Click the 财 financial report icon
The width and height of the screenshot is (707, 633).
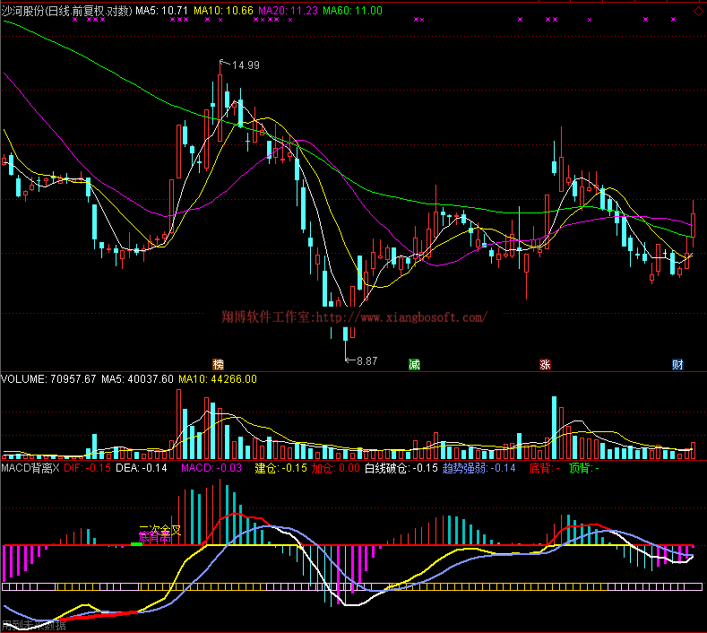tap(677, 364)
